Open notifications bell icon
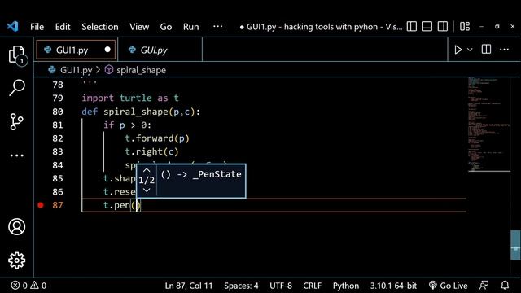This screenshot has height=293, width=521. 505,286
